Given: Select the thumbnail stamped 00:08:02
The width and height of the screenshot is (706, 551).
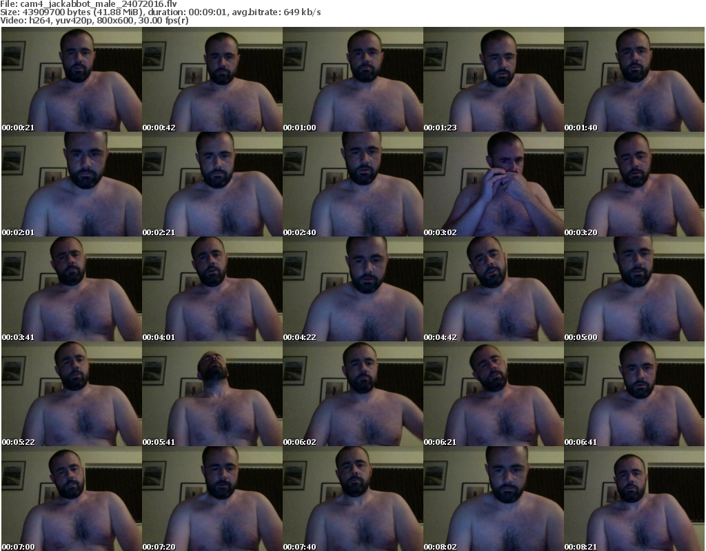Looking at the screenshot, I should pyautogui.click(x=494, y=499).
